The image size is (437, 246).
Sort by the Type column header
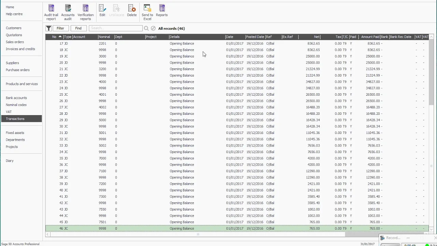click(x=68, y=37)
